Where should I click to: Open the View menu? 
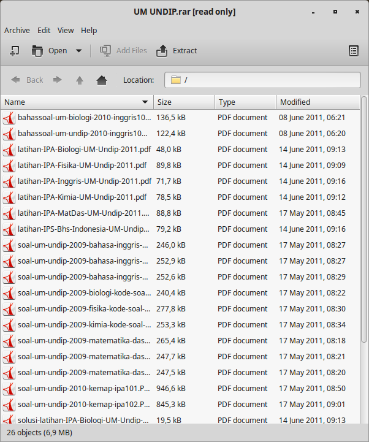click(x=66, y=31)
